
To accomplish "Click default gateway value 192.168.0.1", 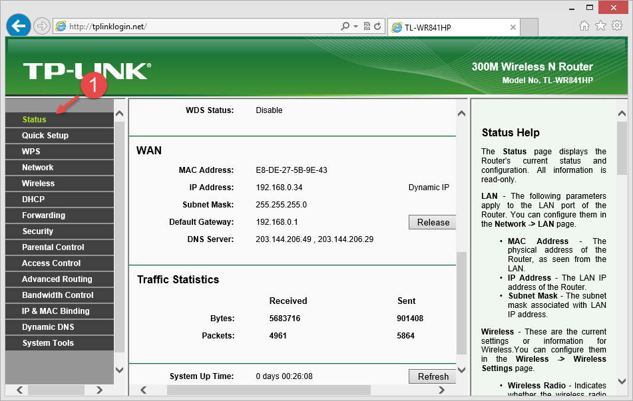I will [x=276, y=222].
